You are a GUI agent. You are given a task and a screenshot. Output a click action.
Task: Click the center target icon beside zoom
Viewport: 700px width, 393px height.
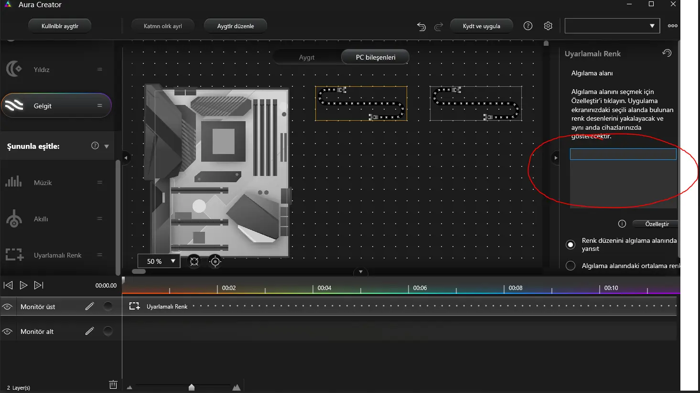215,261
